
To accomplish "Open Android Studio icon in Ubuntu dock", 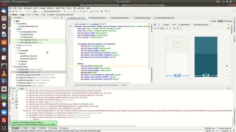I will (4, 97).
